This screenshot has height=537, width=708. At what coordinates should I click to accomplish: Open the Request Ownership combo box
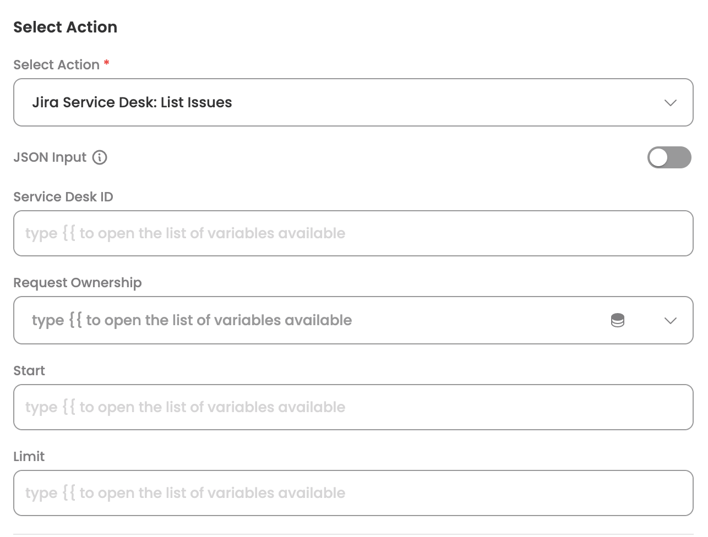(353, 320)
